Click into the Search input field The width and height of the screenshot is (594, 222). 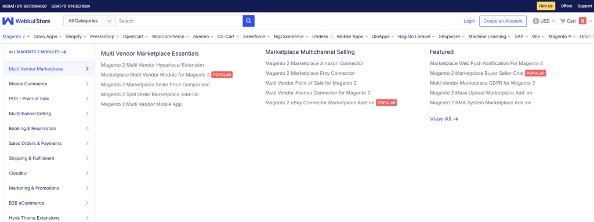[179, 21]
